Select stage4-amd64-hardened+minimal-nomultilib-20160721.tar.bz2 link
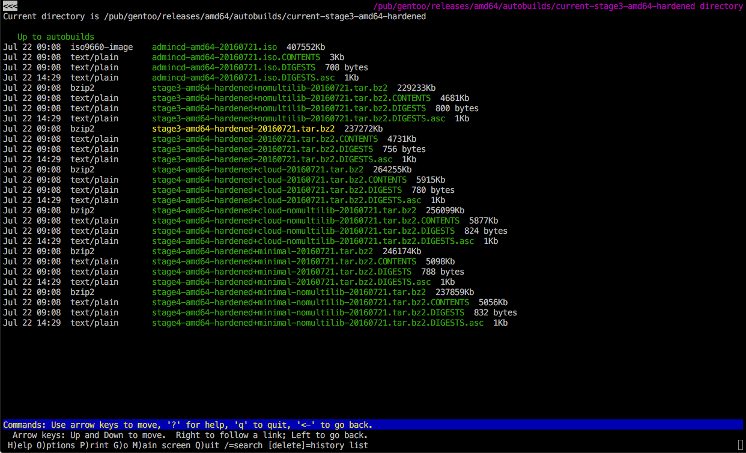This screenshot has width=746, height=453. (289, 292)
